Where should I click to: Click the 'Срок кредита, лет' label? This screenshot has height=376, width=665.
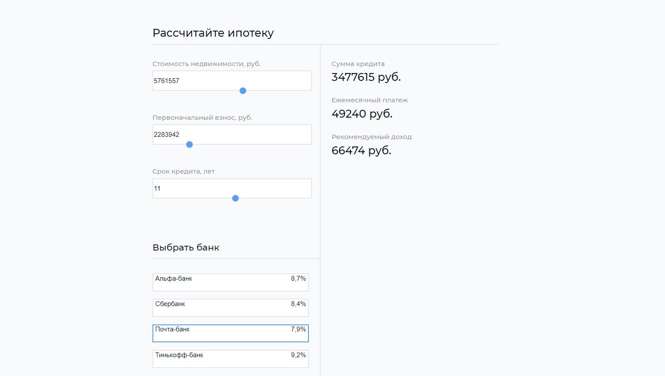click(184, 171)
